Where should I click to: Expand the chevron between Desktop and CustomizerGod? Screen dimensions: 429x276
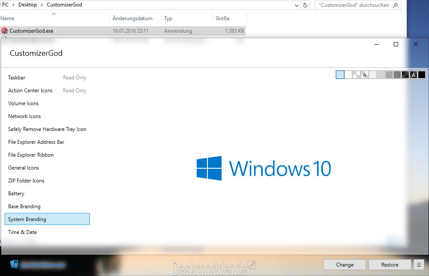(42, 5)
